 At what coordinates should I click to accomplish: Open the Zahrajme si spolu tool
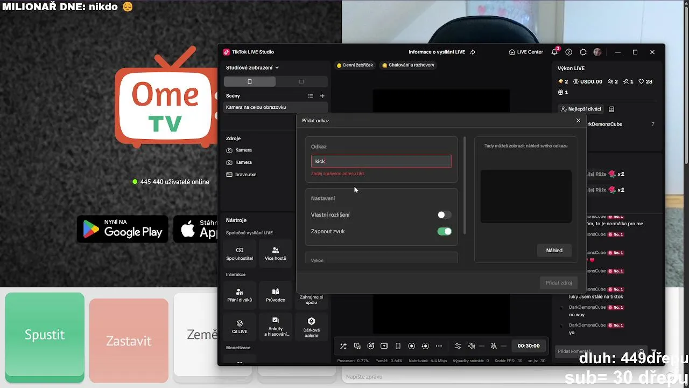311,299
